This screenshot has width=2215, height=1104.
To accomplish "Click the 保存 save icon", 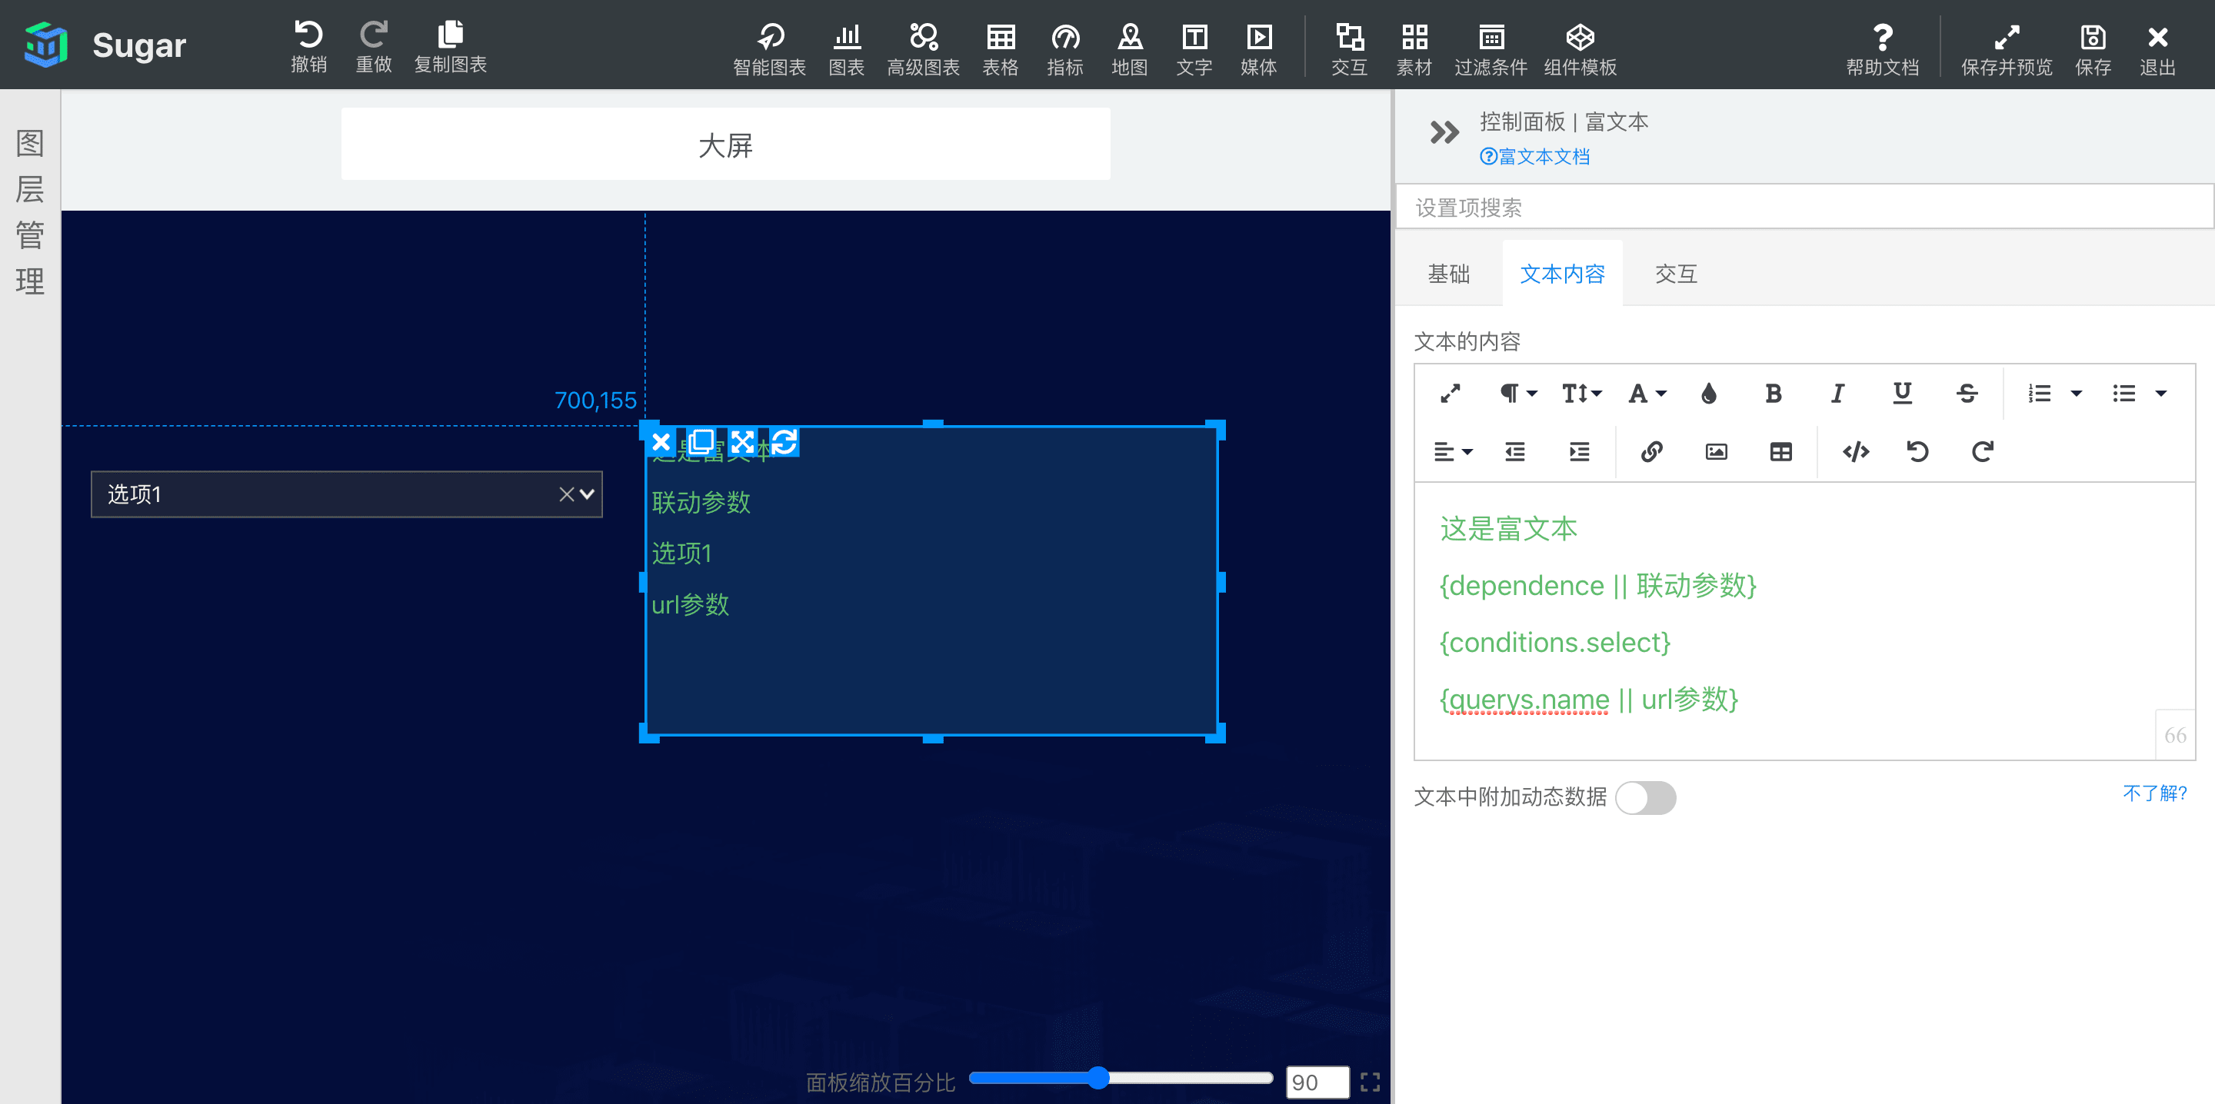I will 2093,49.
